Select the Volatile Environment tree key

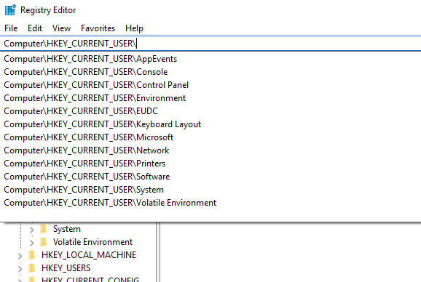click(93, 242)
